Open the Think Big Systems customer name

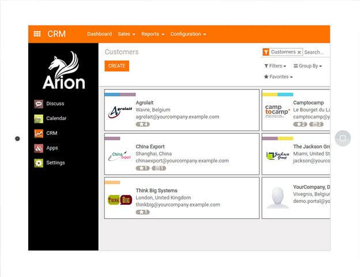tap(156, 190)
